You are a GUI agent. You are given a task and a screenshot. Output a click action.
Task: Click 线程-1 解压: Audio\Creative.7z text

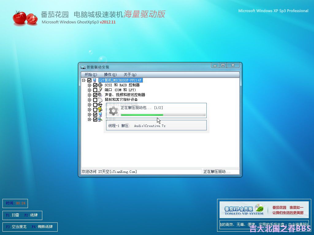coord(137,126)
